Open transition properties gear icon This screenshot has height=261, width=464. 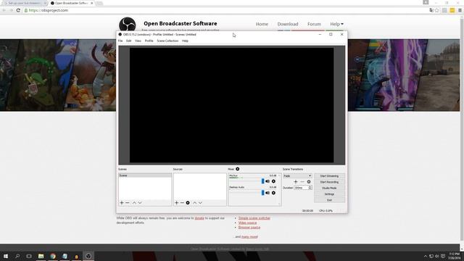click(x=309, y=182)
